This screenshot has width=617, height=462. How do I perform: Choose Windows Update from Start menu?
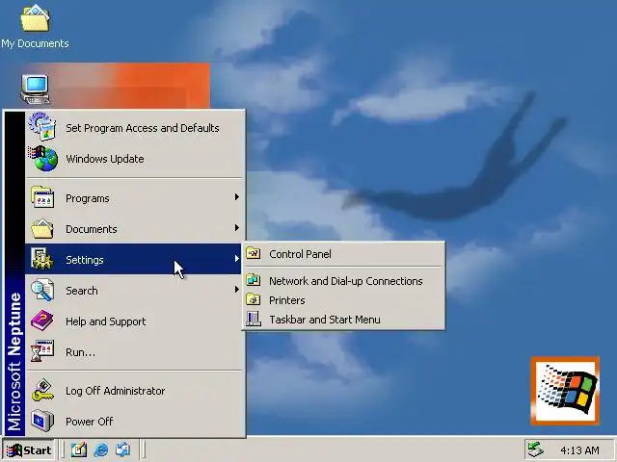[x=134, y=159]
